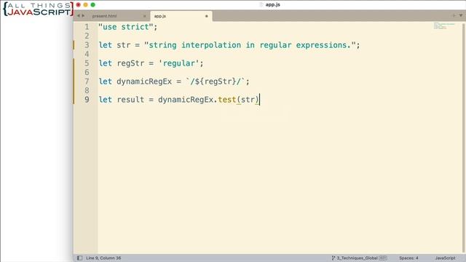Viewport: 466px width, 262px height.
Task: Select the app.js tab
Action: [160, 16]
